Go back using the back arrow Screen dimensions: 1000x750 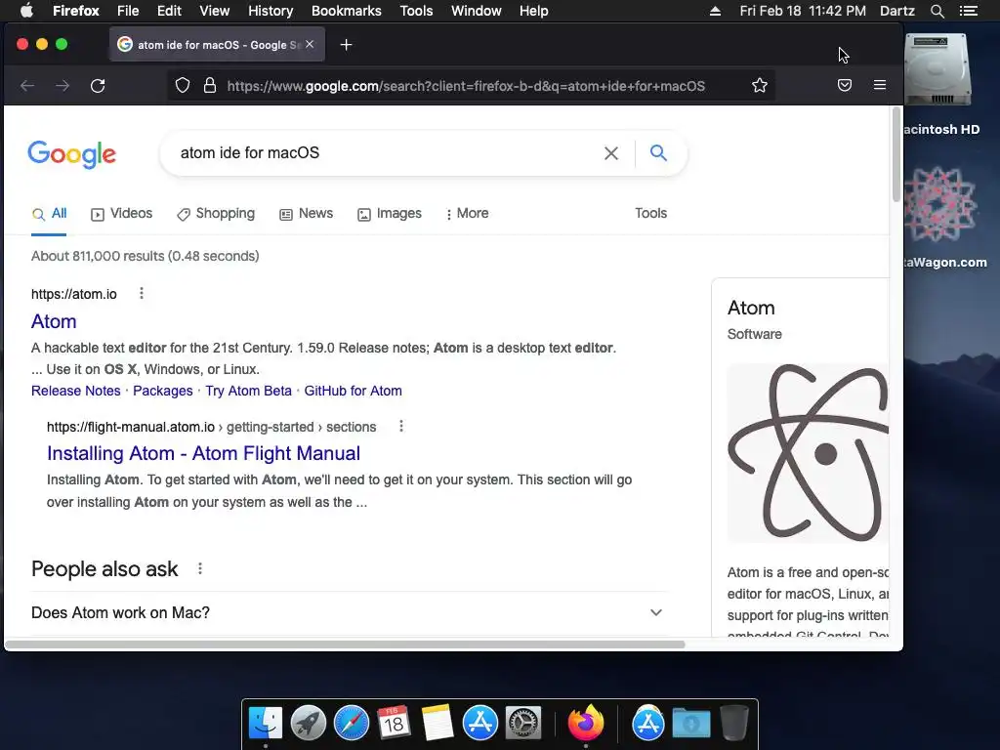[x=27, y=86]
